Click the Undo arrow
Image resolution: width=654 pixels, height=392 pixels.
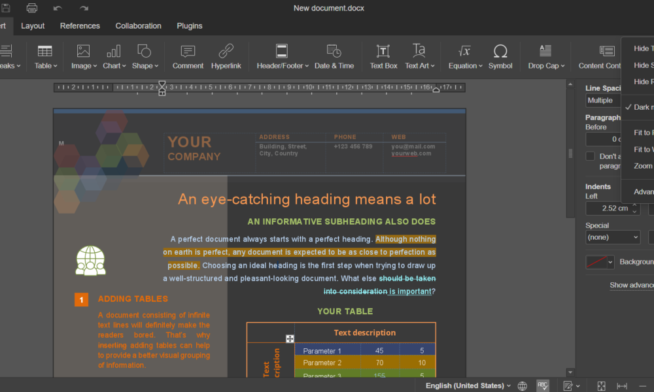(x=58, y=8)
